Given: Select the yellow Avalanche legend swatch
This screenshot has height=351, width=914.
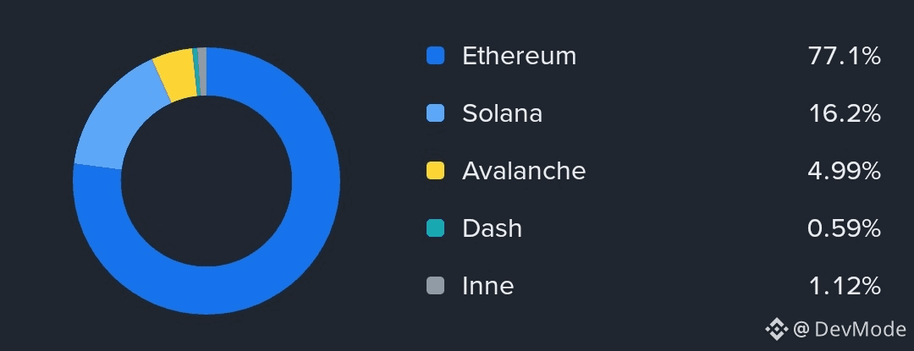Looking at the screenshot, I should [435, 171].
